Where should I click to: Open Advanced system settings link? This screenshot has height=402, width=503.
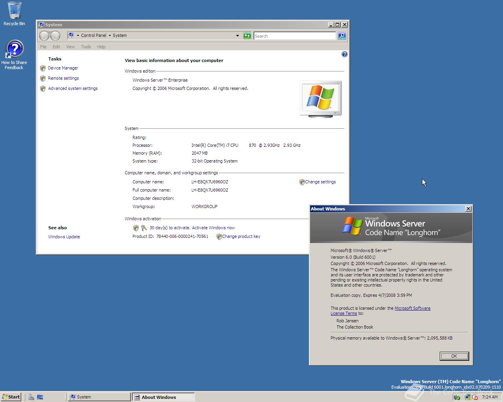[73, 88]
